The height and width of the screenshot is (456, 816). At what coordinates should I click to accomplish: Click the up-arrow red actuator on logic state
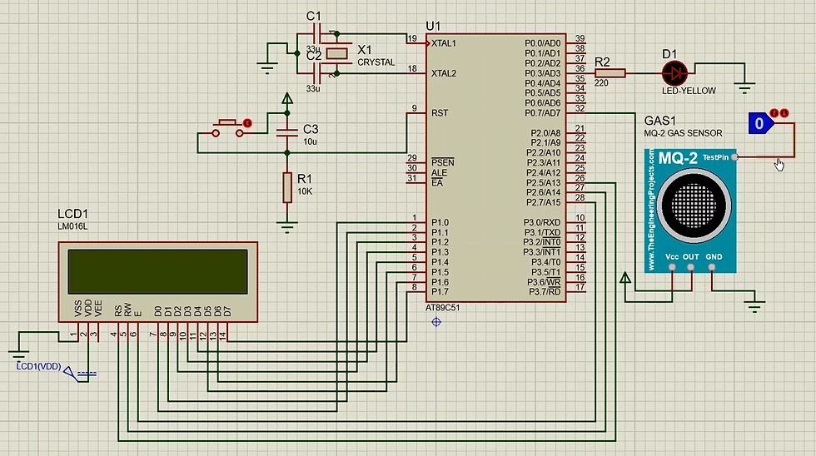click(x=774, y=113)
